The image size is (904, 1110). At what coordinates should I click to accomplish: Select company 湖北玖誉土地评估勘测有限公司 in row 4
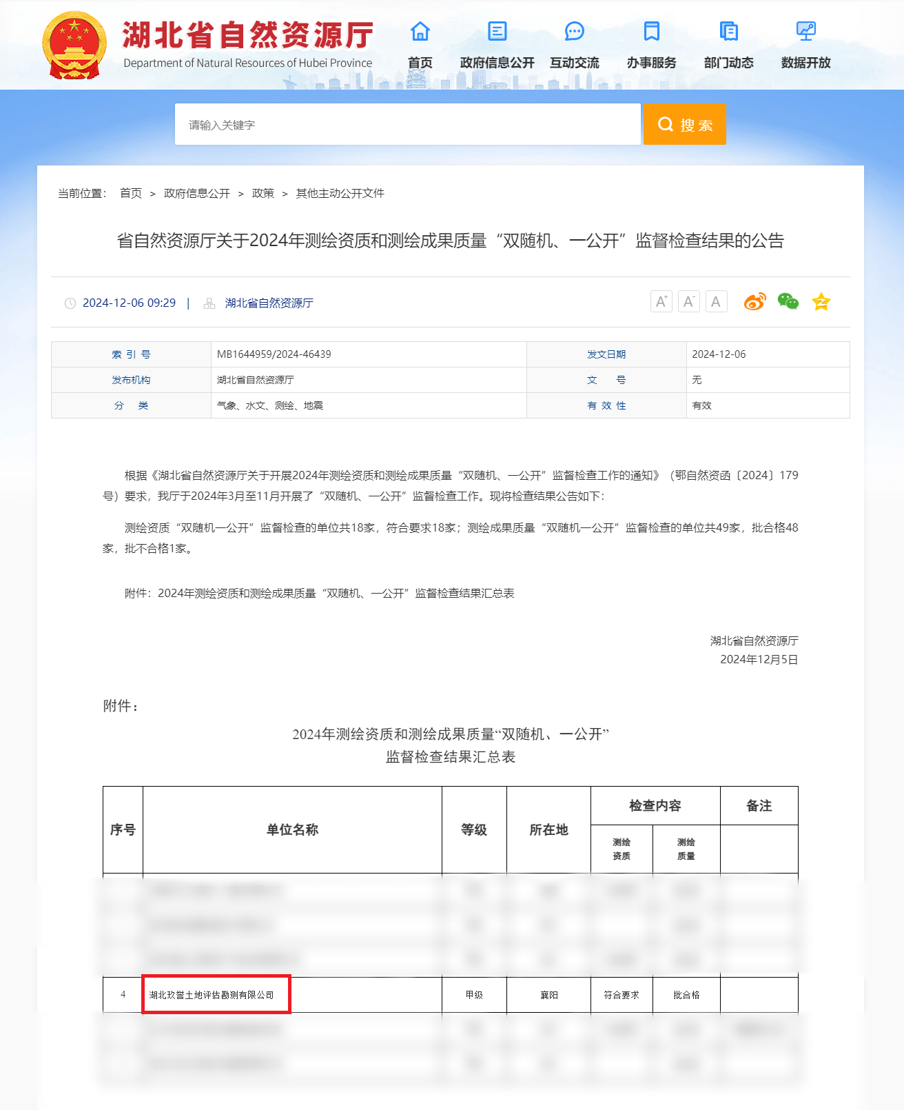[x=212, y=995]
